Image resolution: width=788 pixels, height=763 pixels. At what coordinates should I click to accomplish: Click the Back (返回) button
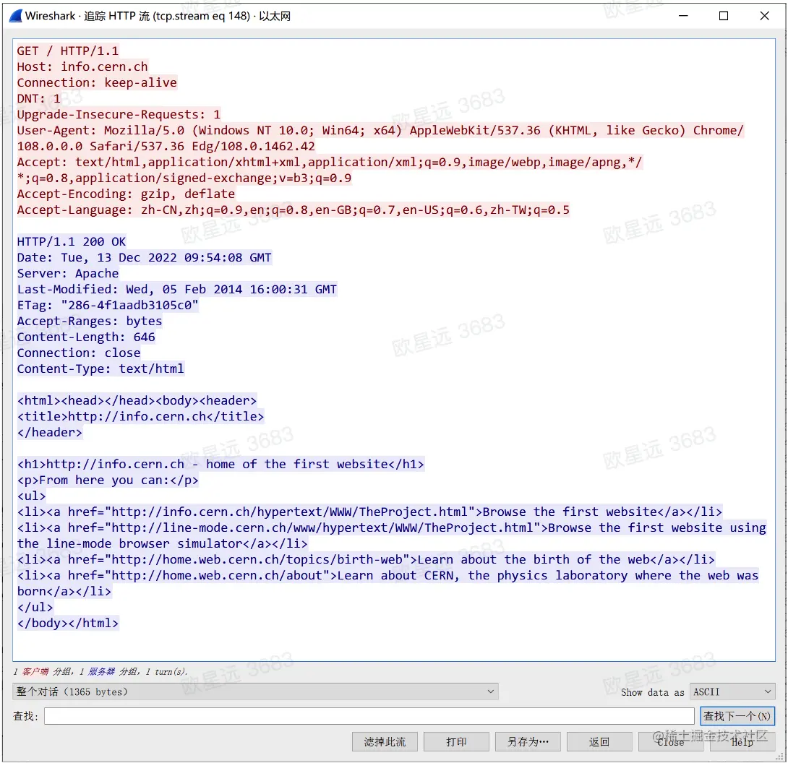[x=599, y=741]
